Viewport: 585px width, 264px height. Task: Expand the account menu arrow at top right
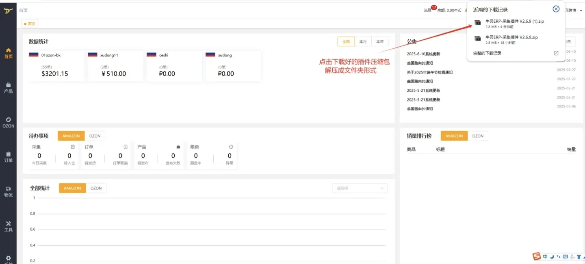coord(581,11)
